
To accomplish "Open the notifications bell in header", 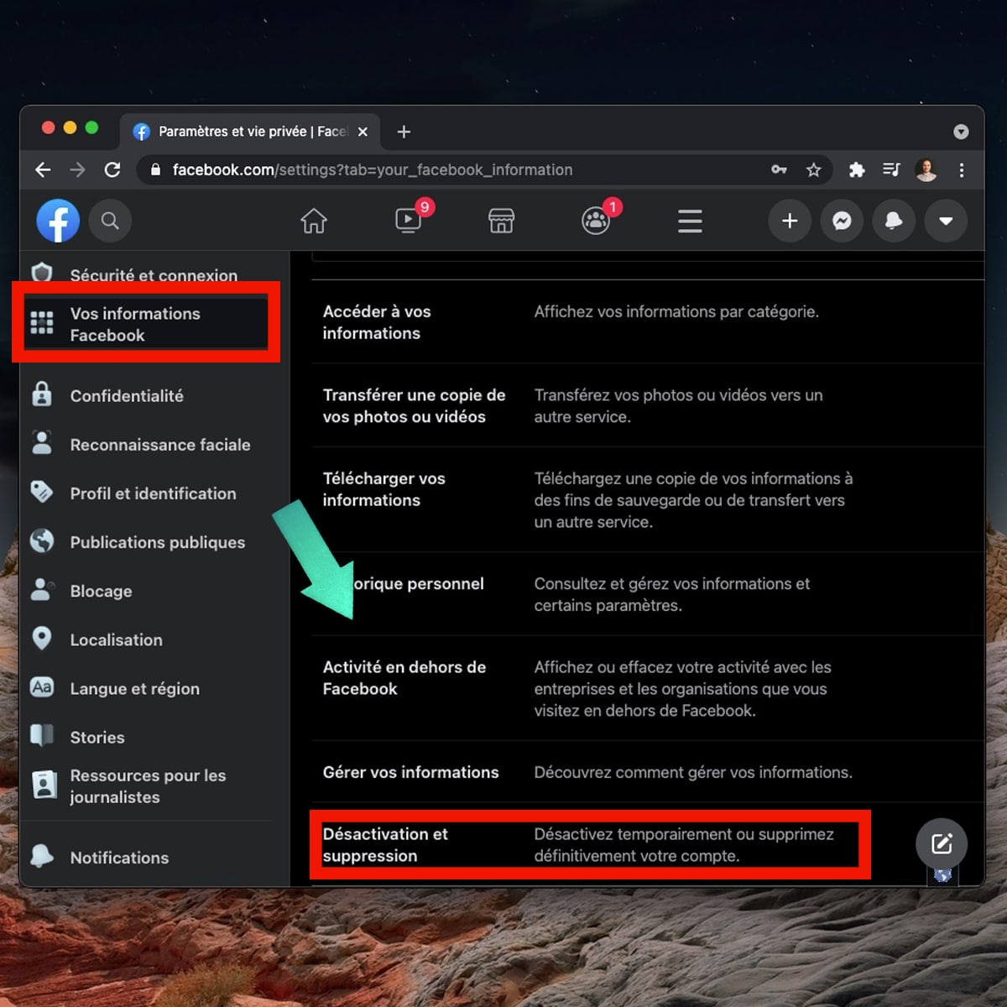I will pyautogui.click(x=894, y=221).
